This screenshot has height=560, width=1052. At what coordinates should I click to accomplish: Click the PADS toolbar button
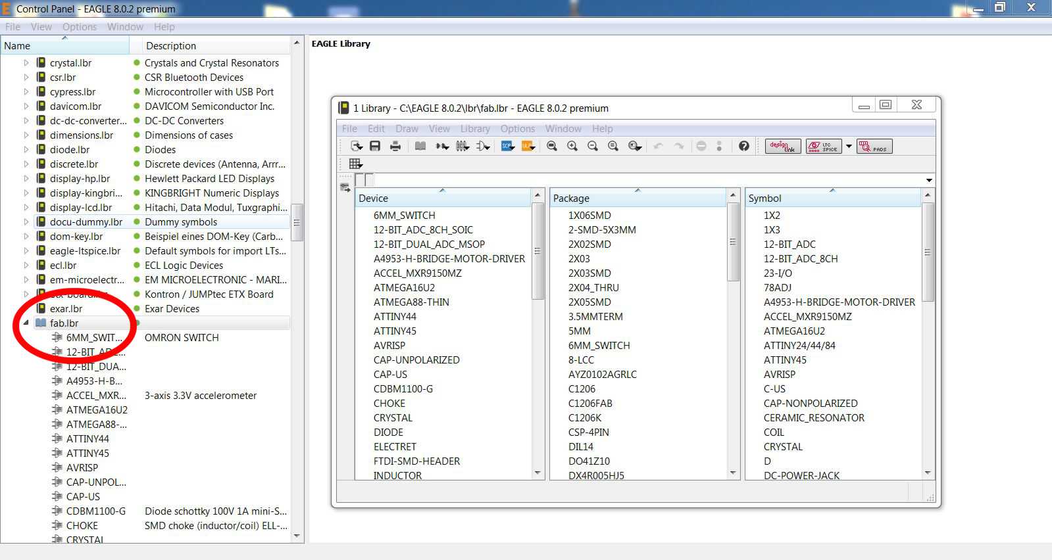pos(874,146)
